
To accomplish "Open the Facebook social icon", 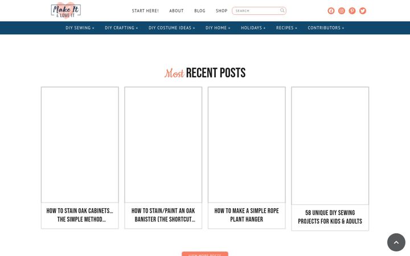I will 331,11.
